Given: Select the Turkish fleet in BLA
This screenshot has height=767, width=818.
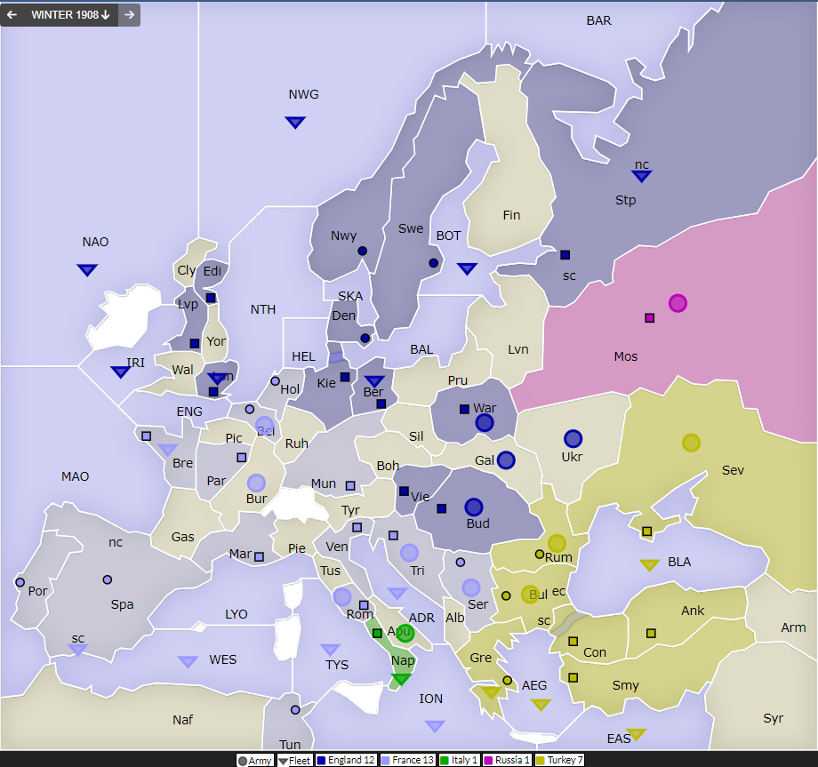Looking at the screenshot, I should (649, 565).
